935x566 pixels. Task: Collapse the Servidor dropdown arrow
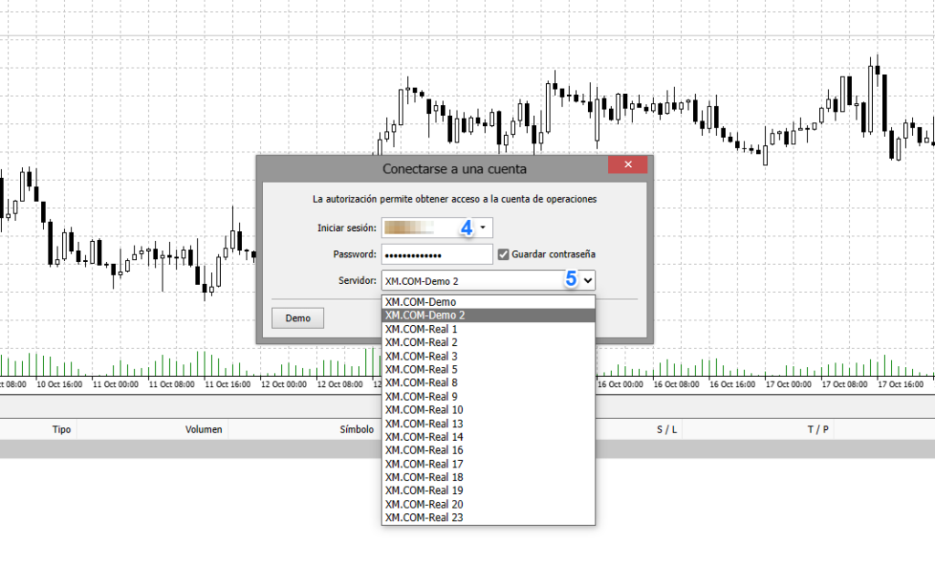(587, 280)
